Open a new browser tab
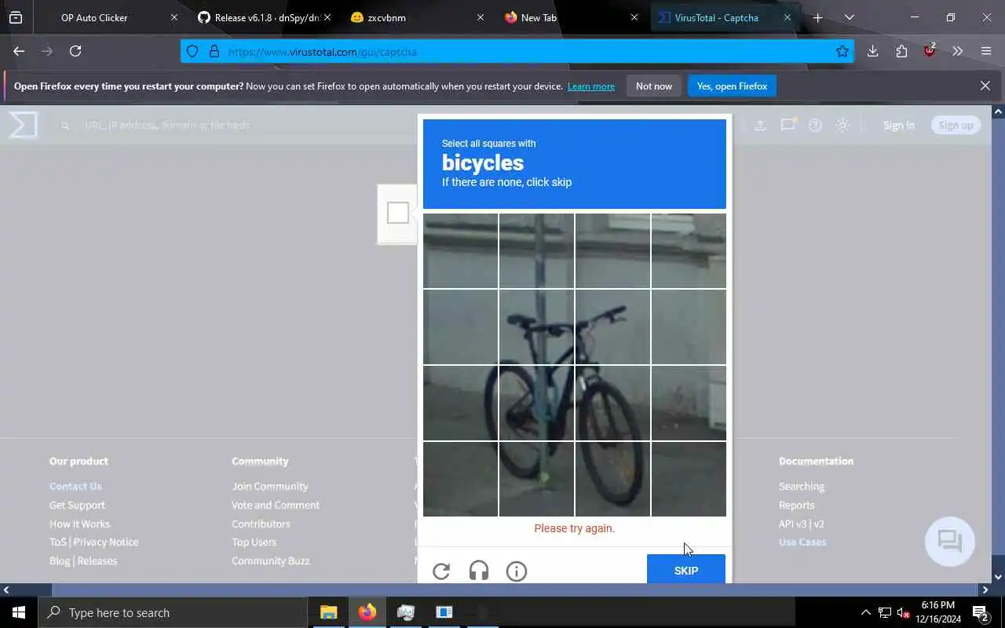Viewport: 1005px width, 628px height. pyautogui.click(x=817, y=17)
